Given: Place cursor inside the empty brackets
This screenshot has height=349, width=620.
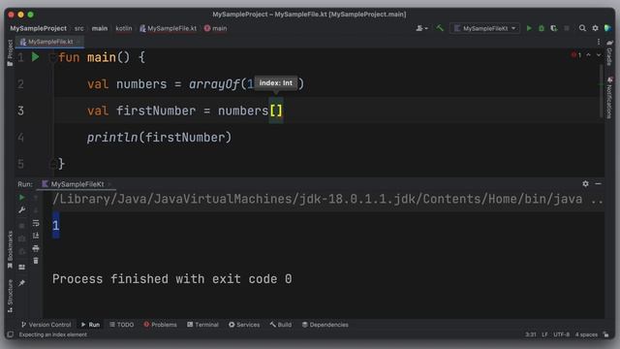Looking at the screenshot, I should click(x=276, y=111).
